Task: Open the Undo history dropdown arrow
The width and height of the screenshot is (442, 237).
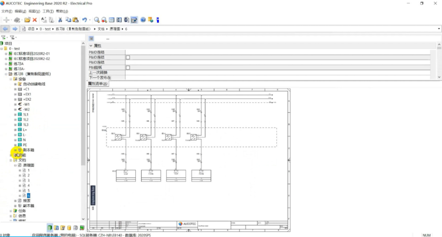Action: tap(90, 20)
